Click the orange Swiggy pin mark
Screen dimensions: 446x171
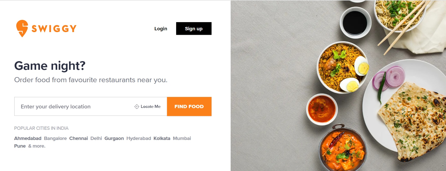(22, 28)
